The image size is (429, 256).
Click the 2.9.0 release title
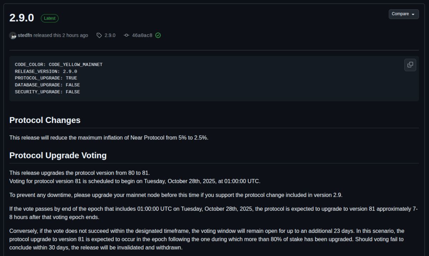pyautogui.click(x=21, y=18)
